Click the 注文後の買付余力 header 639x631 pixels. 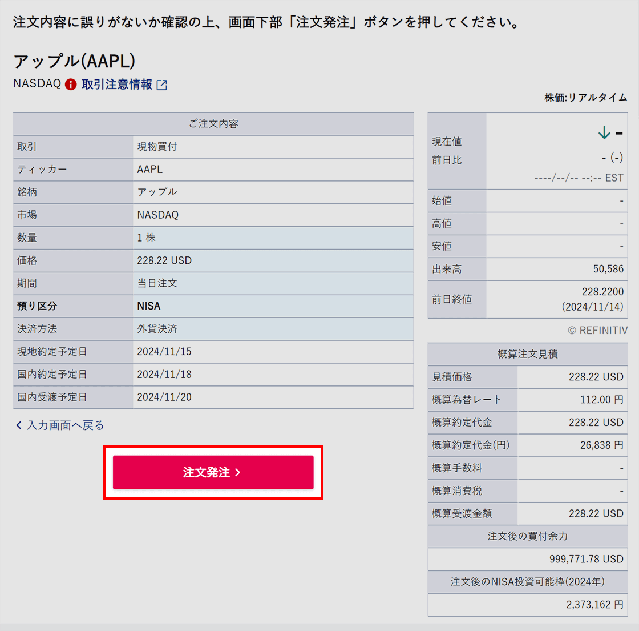click(528, 536)
